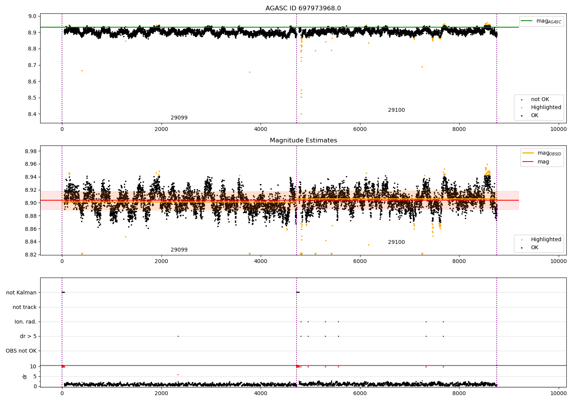Screen dimensions: 574x402
Task: Click the red line sample beside 'mag' legend
Action: pyautogui.click(x=528, y=162)
